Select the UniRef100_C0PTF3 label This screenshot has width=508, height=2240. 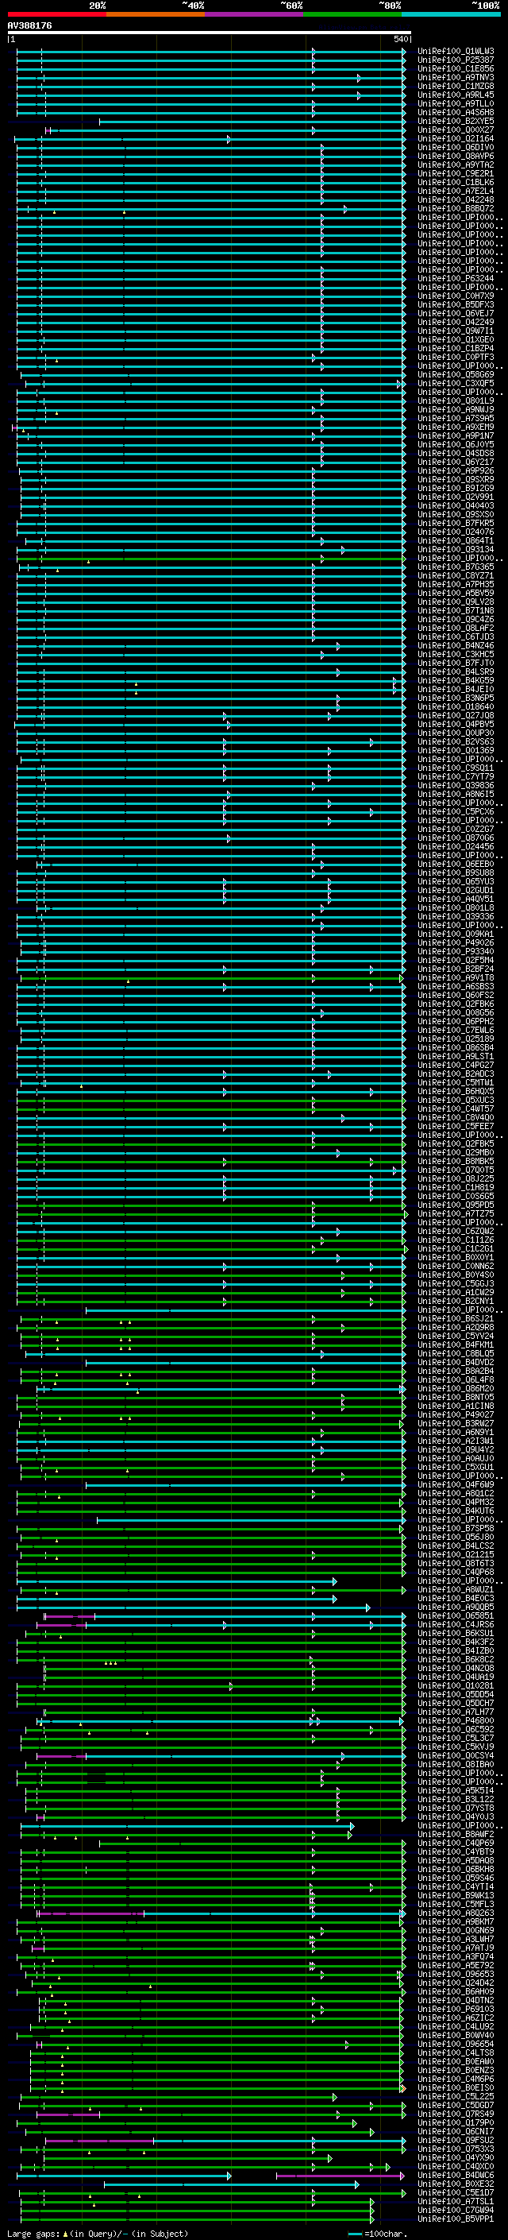click(x=456, y=357)
